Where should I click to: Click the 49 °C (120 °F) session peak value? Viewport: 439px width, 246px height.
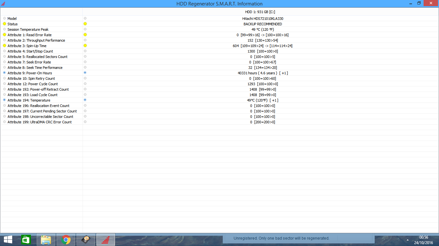[263, 29]
